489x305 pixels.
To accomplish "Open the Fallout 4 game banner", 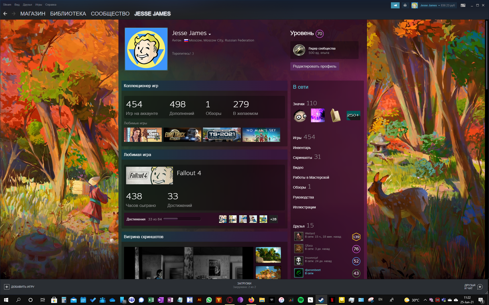I will (150, 175).
